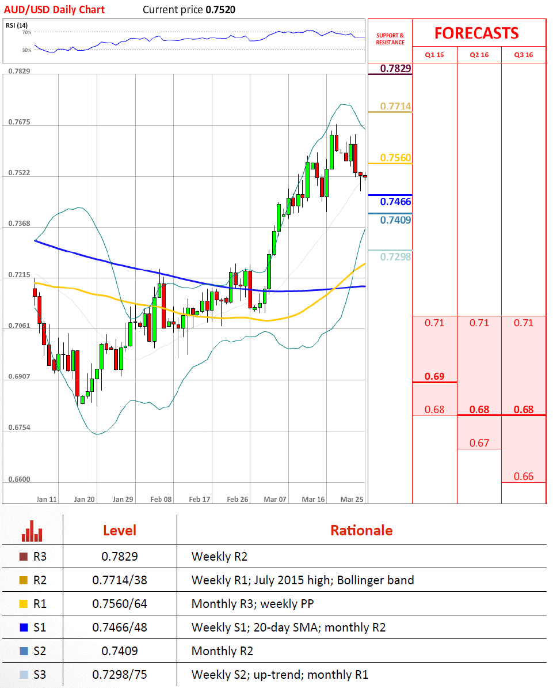Click the 0.6600 price axis label
This screenshot has width=553, height=688.
[20, 479]
